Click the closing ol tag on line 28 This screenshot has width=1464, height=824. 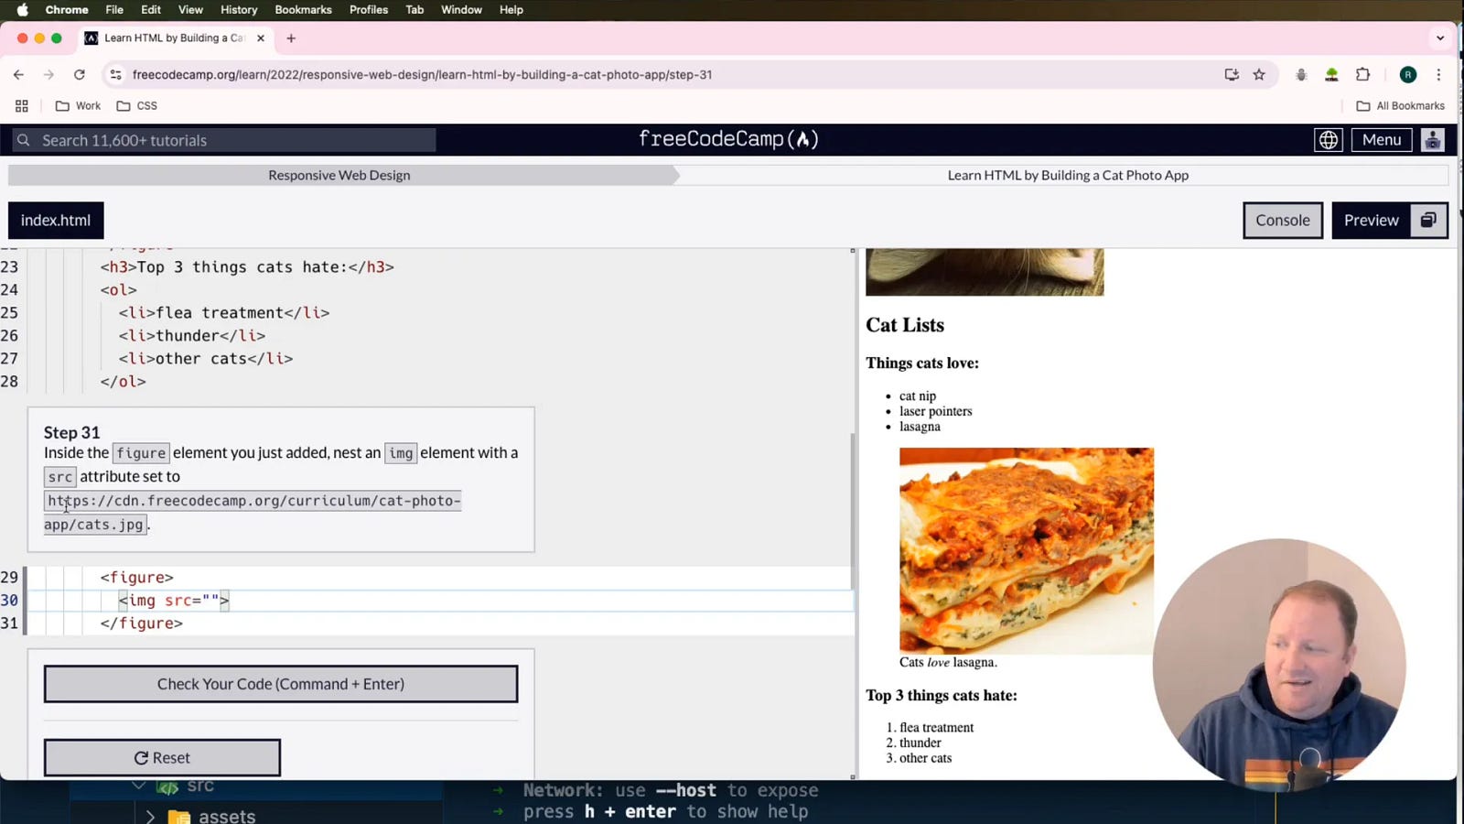click(123, 382)
